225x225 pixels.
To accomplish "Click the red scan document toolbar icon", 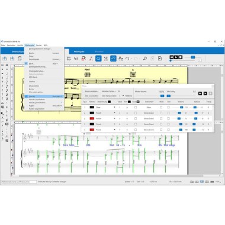I will coord(83,59).
